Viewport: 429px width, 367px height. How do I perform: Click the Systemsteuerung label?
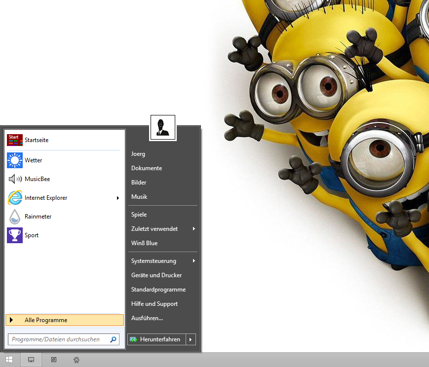click(x=154, y=261)
